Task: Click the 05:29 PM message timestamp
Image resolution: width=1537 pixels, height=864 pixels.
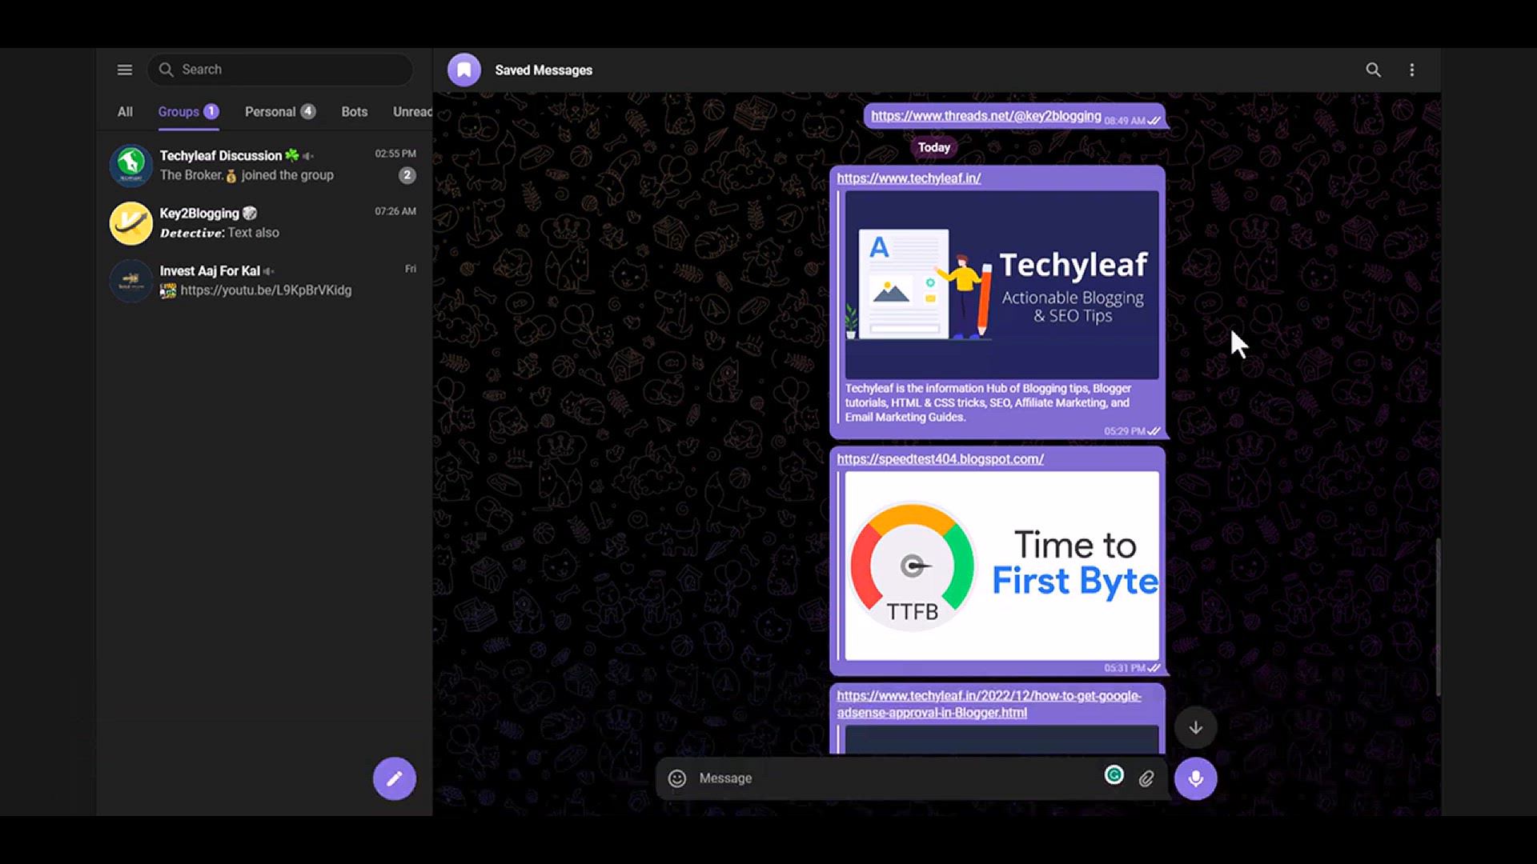Action: click(1124, 431)
